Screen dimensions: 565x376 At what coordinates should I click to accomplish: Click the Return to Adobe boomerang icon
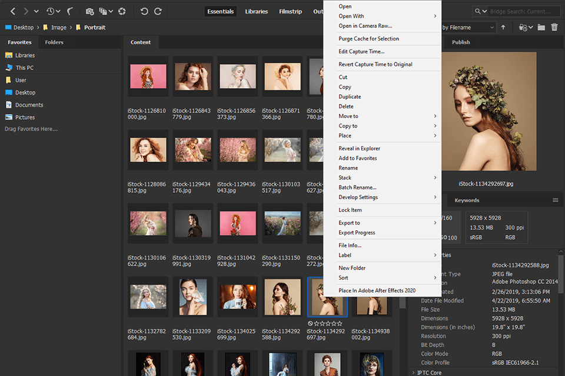coord(70,11)
